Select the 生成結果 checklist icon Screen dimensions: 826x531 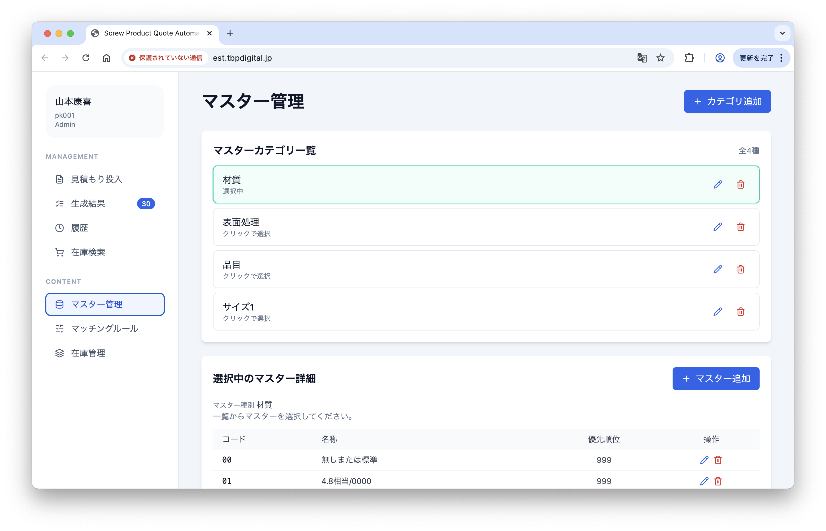pos(60,203)
